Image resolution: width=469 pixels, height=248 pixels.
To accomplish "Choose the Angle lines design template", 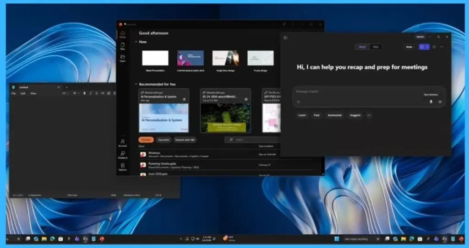I will pos(225,61).
